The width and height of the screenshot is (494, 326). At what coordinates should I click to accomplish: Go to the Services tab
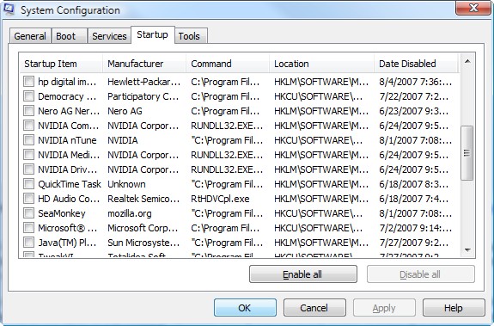[109, 36]
